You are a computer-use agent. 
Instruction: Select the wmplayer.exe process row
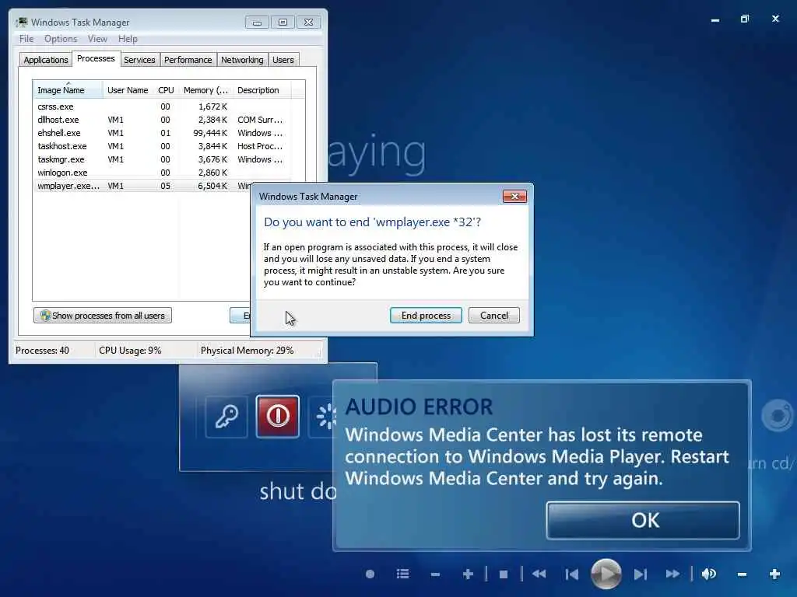coord(142,186)
